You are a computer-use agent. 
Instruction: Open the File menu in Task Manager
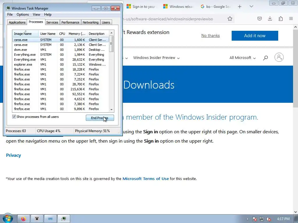tap(10, 15)
